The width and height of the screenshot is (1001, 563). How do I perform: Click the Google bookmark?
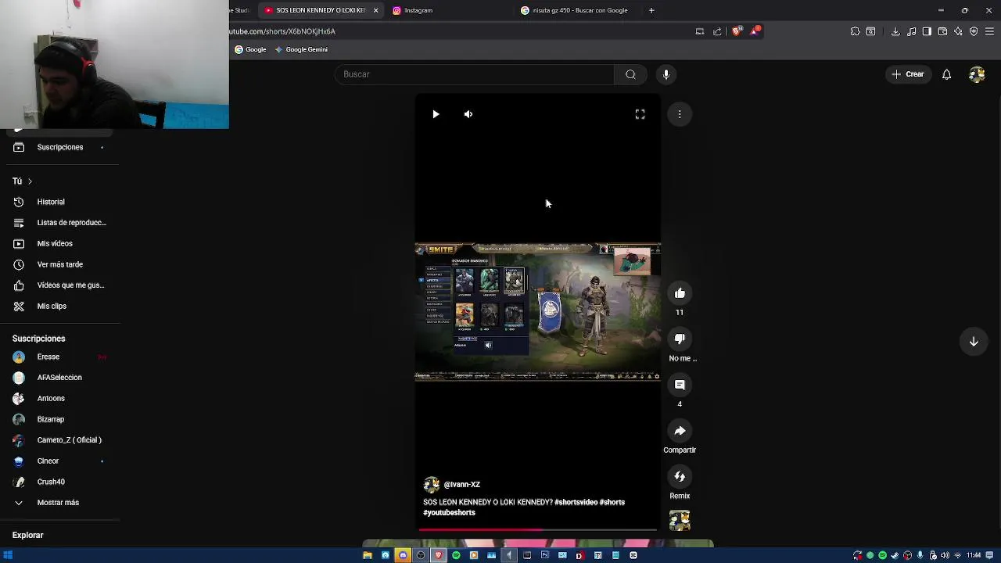(250, 49)
